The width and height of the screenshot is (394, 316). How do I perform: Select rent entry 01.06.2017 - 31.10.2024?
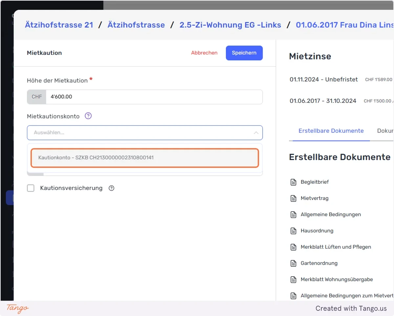pos(323,101)
